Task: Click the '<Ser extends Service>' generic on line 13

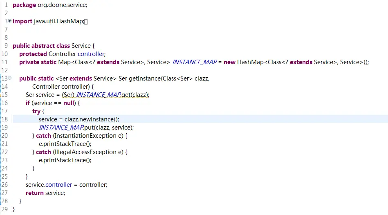Action: [86, 78]
